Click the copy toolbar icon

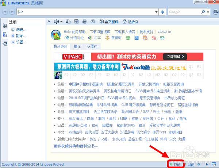click(68, 22)
